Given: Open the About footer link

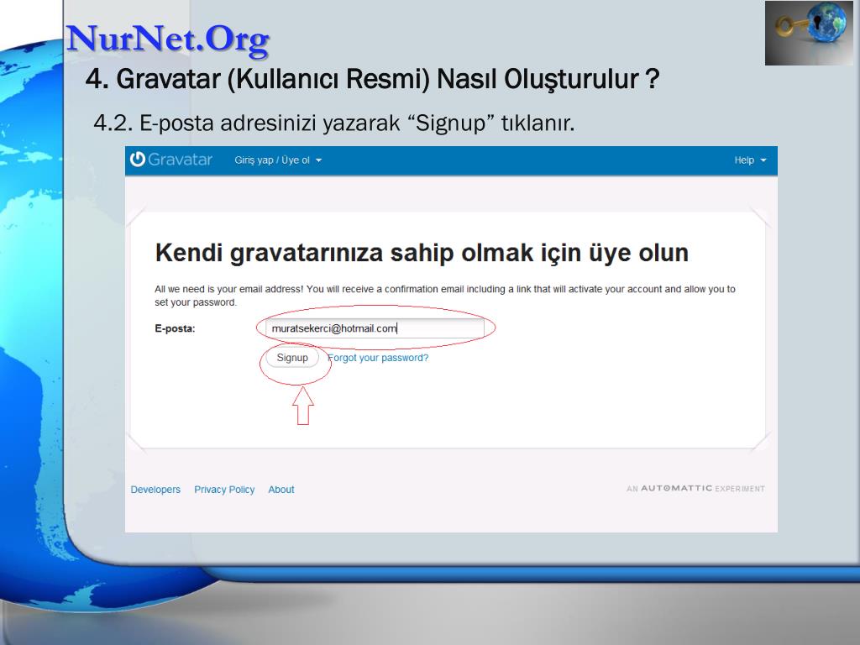Looking at the screenshot, I should click(x=281, y=490).
